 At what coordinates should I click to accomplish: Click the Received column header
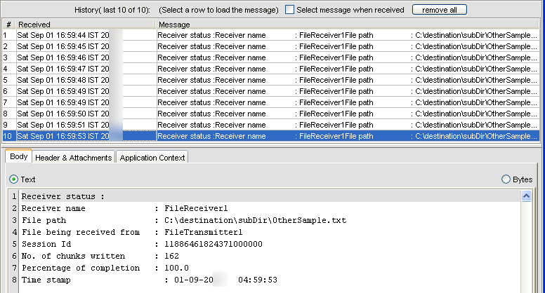point(86,25)
